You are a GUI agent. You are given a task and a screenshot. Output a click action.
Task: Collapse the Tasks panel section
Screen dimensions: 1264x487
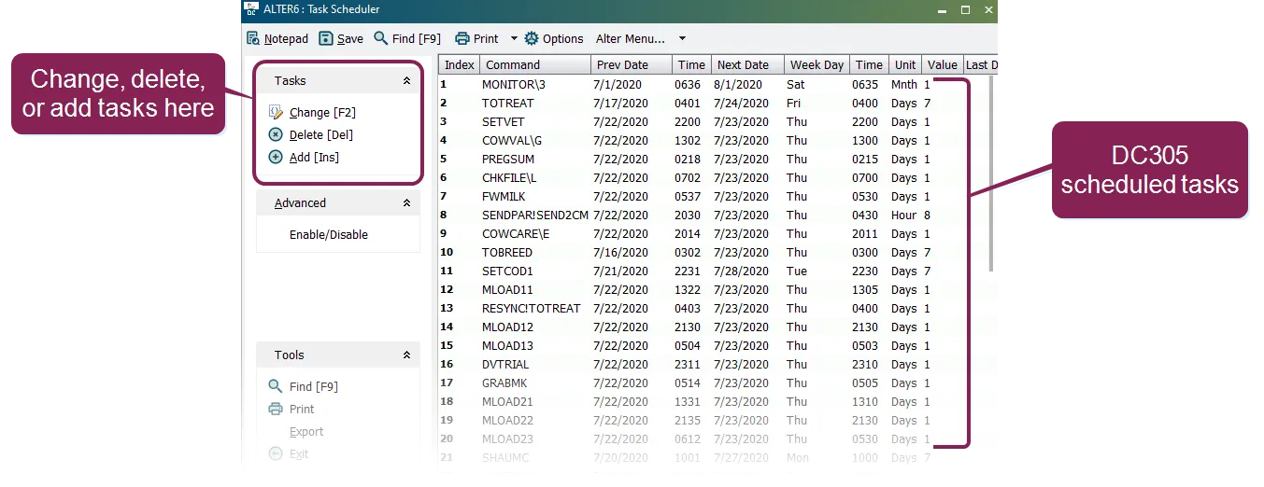tap(406, 81)
